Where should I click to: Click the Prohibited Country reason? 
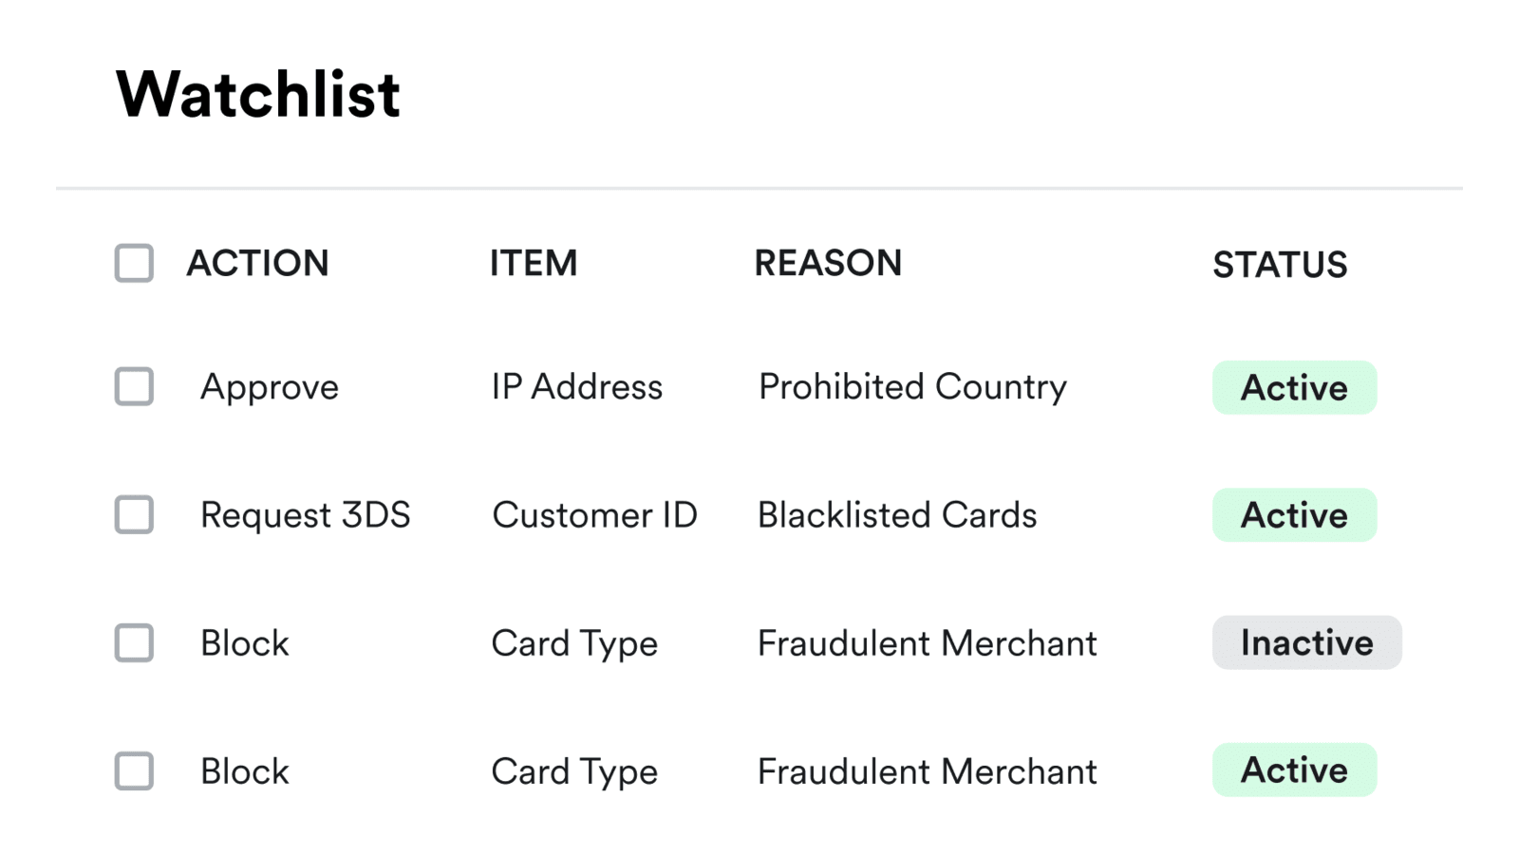tap(912, 387)
